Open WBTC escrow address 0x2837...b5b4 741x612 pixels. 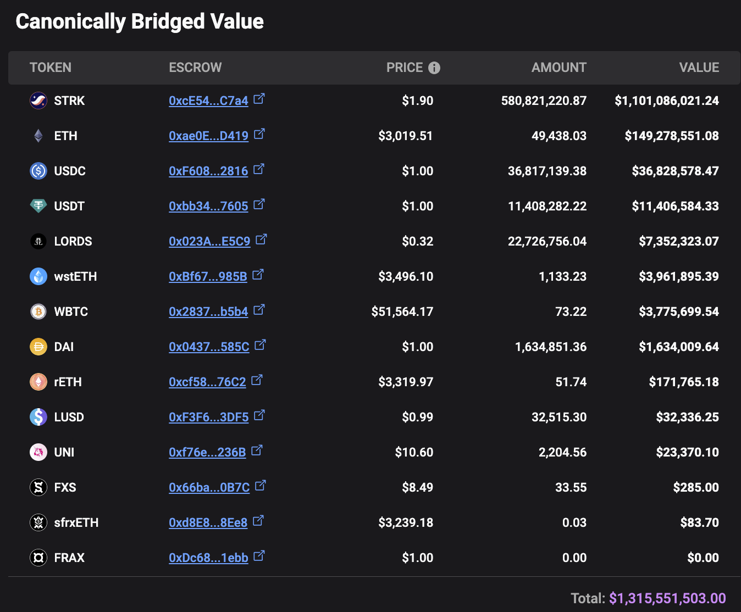tap(208, 311)
